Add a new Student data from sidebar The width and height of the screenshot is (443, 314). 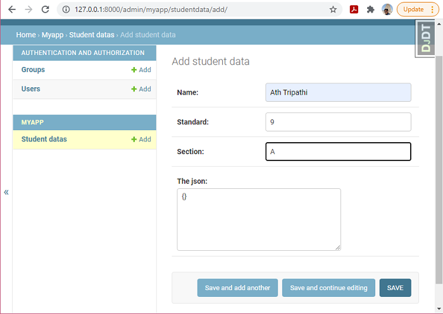[141, 139]
